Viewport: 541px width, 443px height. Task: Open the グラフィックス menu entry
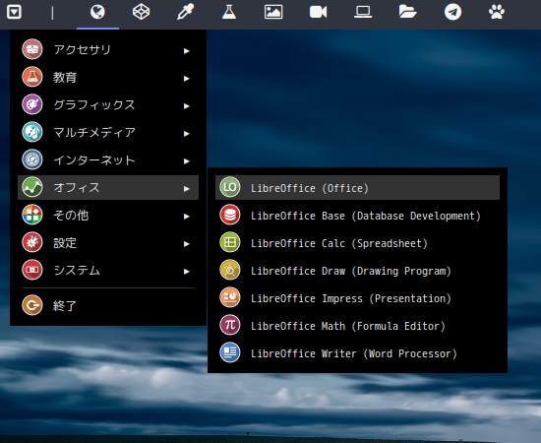(x=108, y=104)
